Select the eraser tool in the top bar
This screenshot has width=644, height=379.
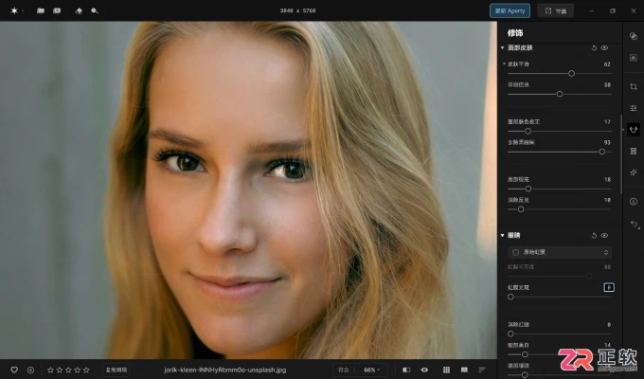pos(79,10)
